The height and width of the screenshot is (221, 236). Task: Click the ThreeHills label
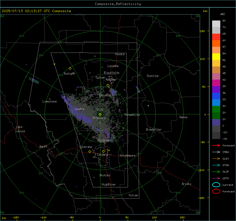pos(132,115)
